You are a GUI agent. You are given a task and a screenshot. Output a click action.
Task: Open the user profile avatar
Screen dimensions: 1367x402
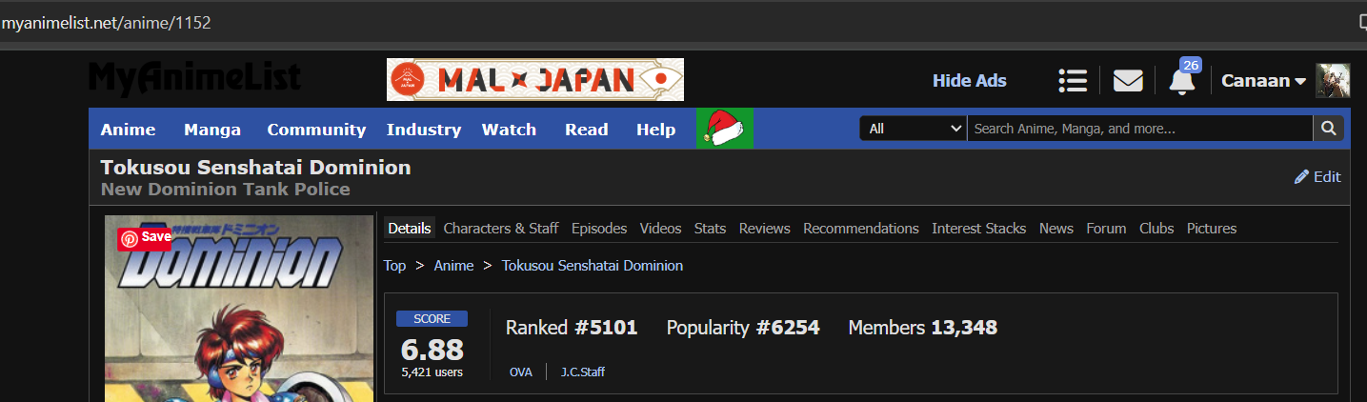(1333, 81)
